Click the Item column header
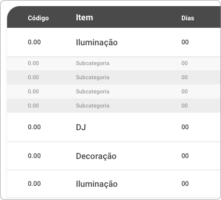Viewport: 221px width, 200px height. point(84,17)
